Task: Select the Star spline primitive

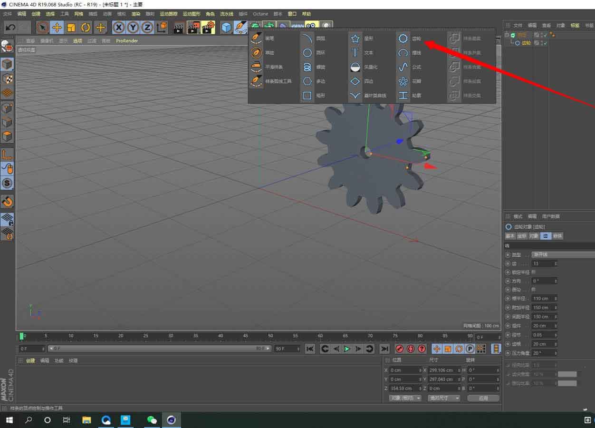Action: 355,38
